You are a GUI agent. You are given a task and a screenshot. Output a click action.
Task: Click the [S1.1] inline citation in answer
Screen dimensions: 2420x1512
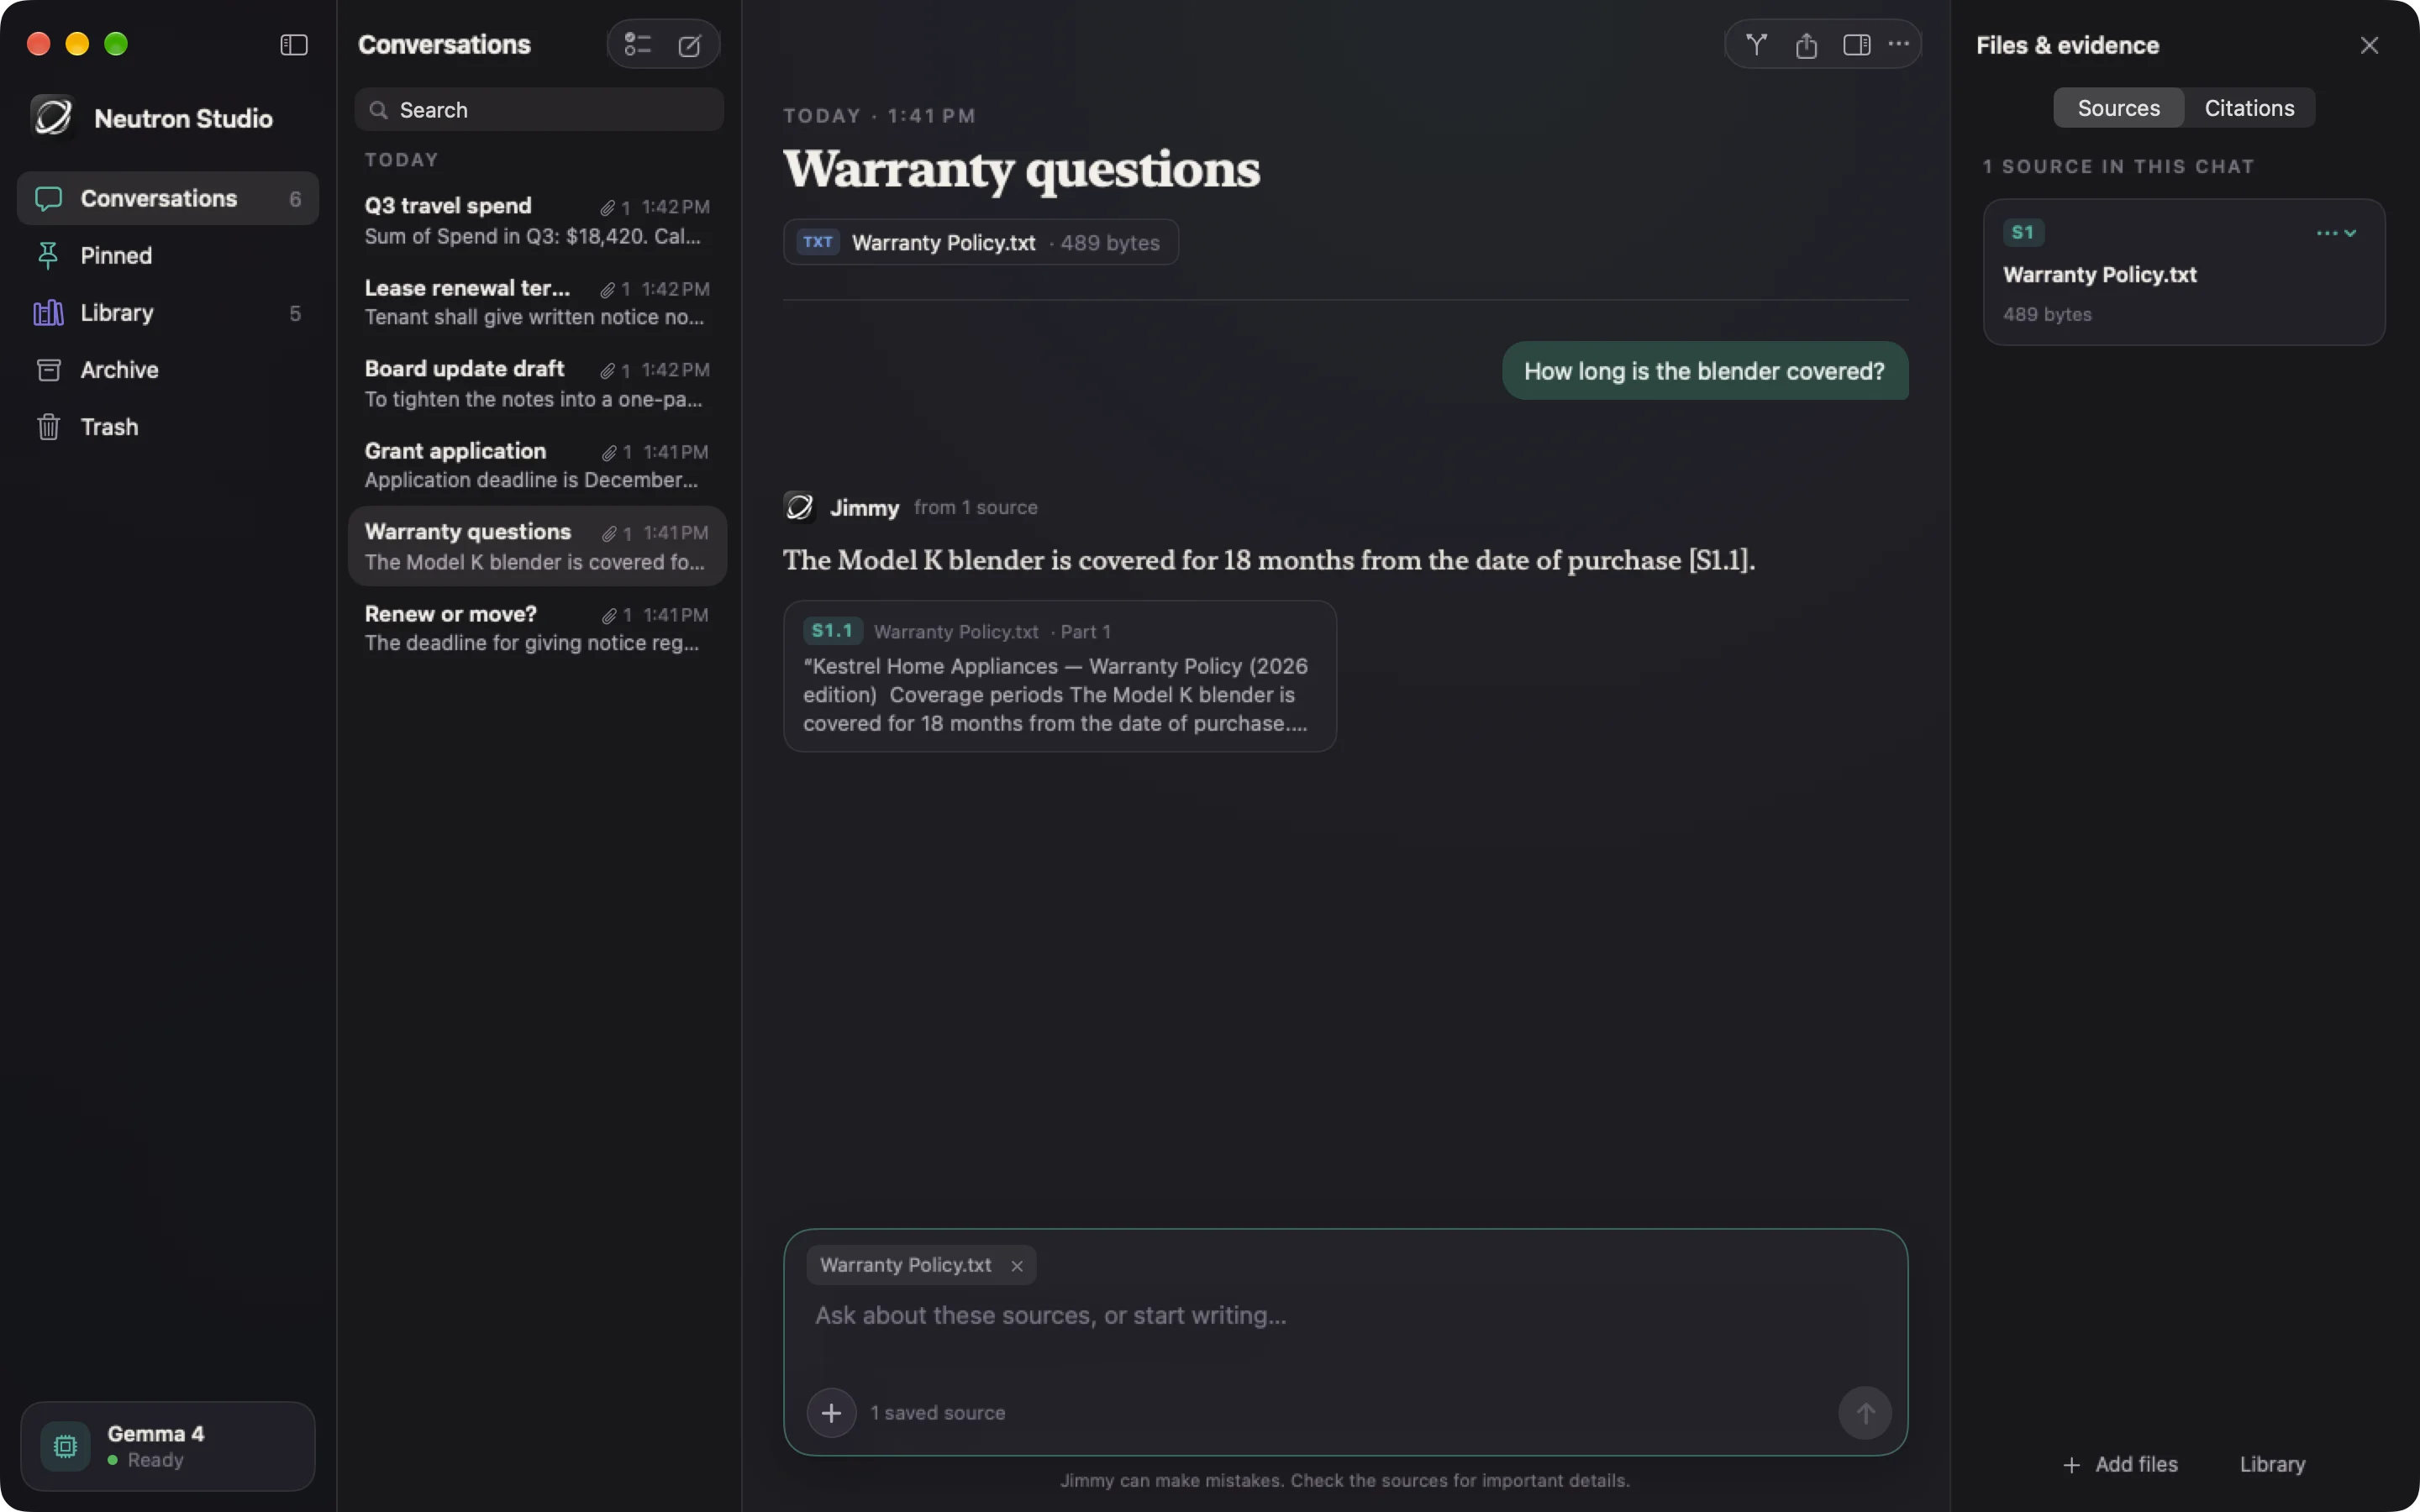pyautogui.click(x=1718, y=560)
